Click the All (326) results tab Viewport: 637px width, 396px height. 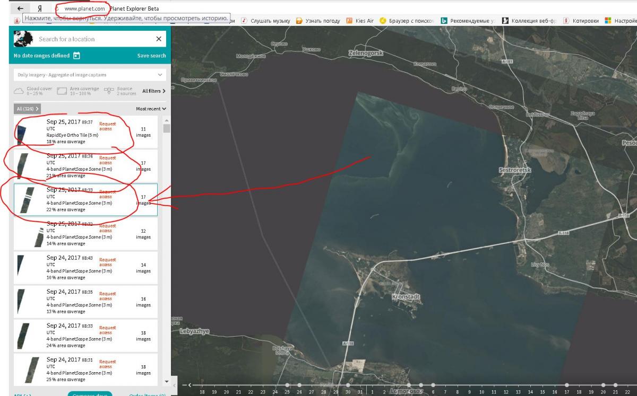[27, 109]
